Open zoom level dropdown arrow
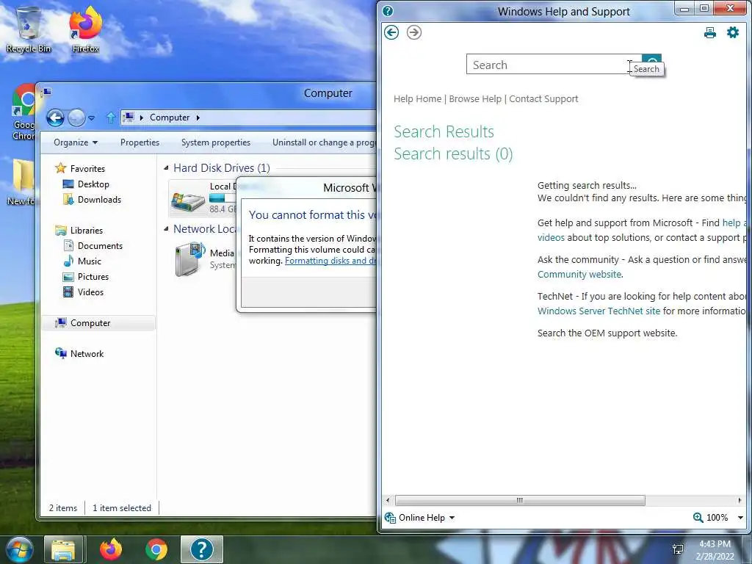The image size is (752, 564). [x=740, y=518]
